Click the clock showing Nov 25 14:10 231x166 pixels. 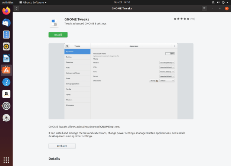pyautogui.click(x=122, y=2)
